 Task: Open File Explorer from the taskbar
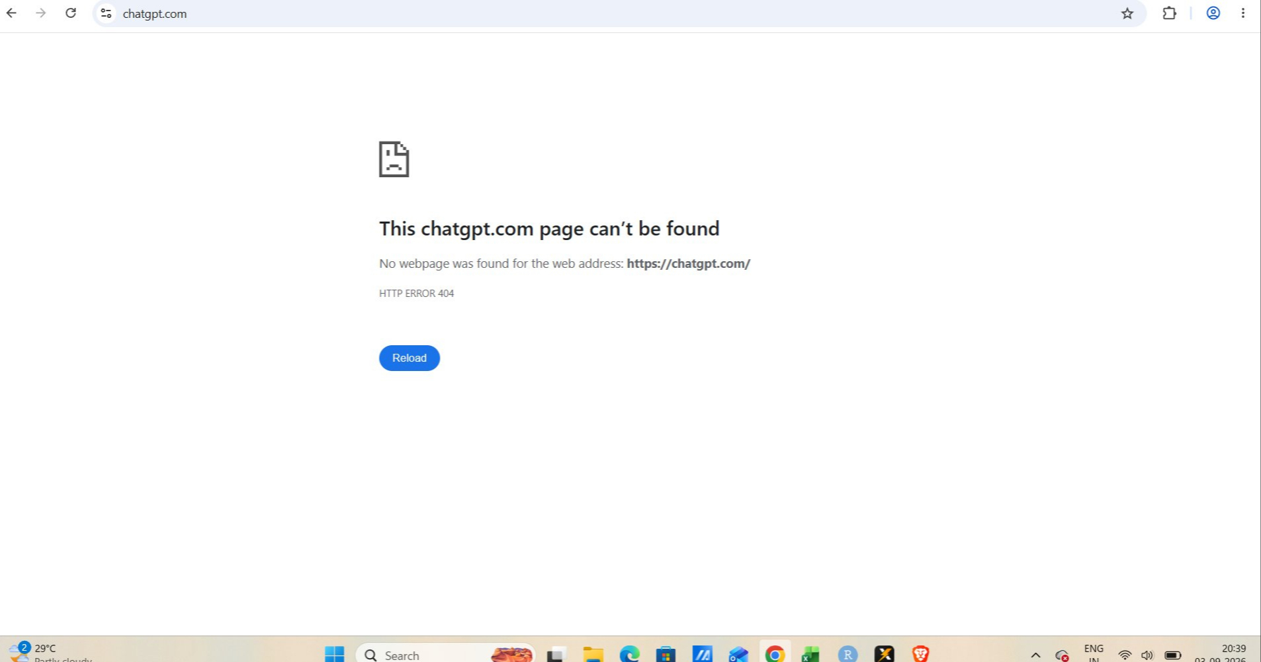593,654
